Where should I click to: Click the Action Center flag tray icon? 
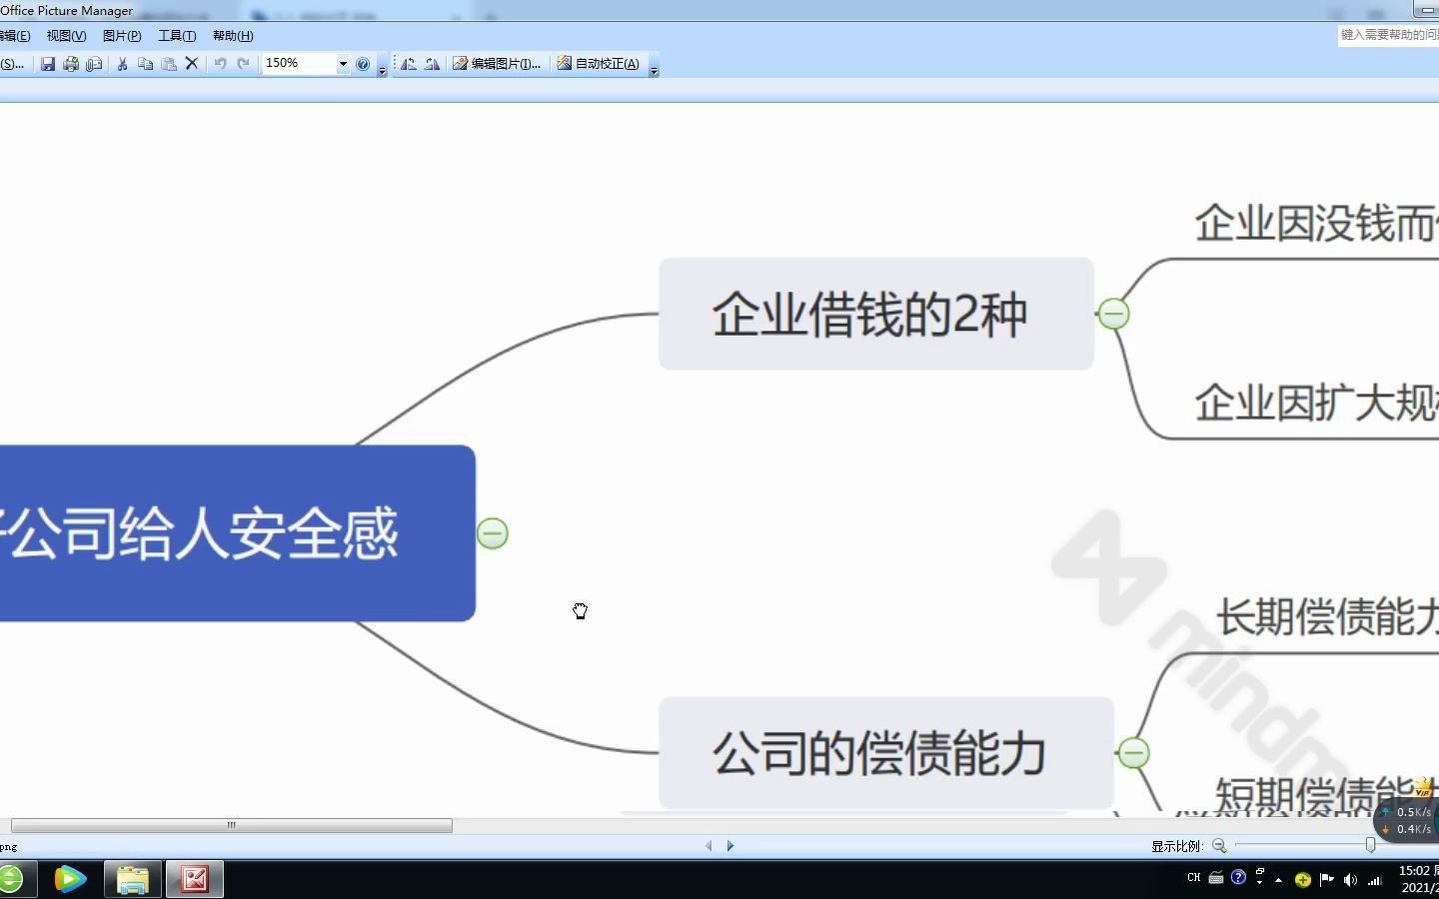1326,880
